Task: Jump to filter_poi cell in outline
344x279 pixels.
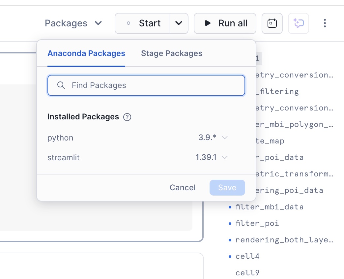Action: tap(257, 224)
